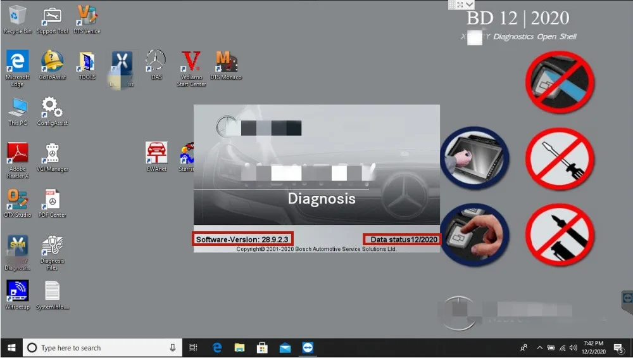This screenshot has width=633, height=358.
Task: Click the Data status12/2020 text
Action: pyautogui.click(x=404, y=240)
